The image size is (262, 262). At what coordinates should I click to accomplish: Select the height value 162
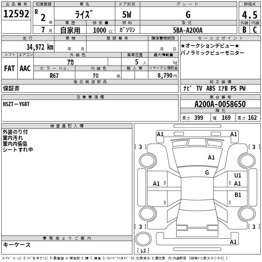point(252,118)
